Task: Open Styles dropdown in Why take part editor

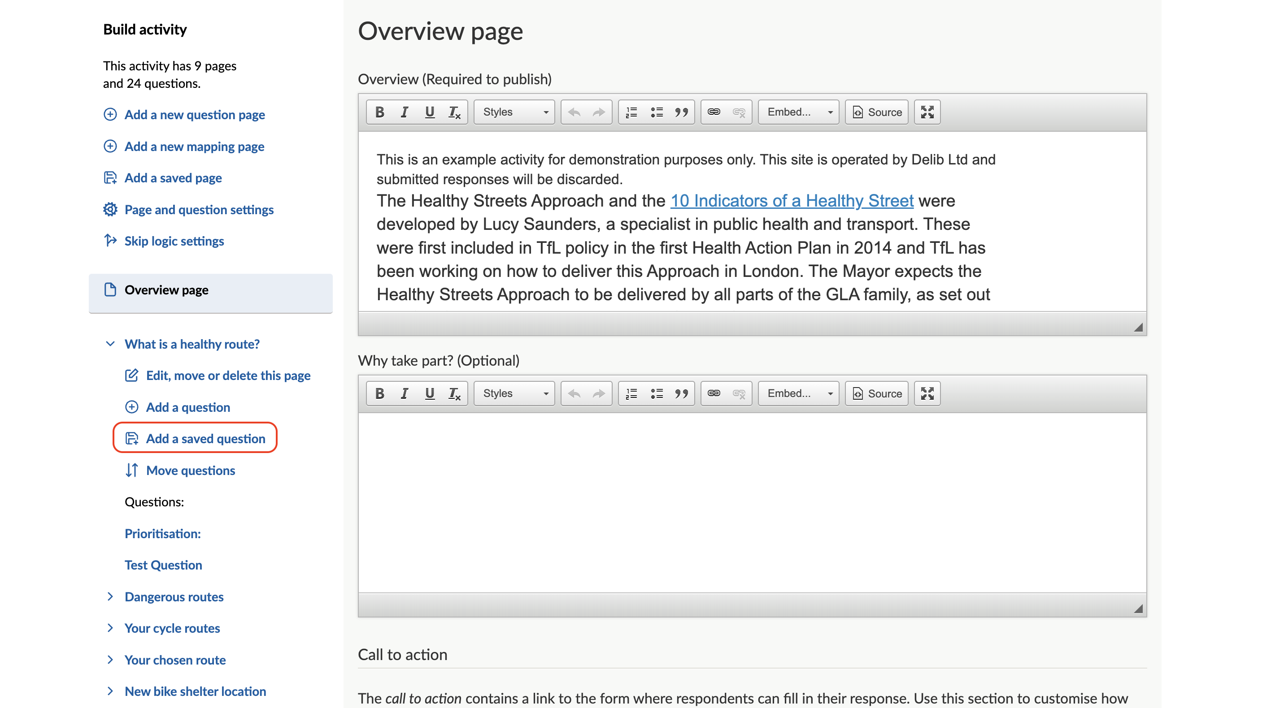Action: click(x=514, y=393)
